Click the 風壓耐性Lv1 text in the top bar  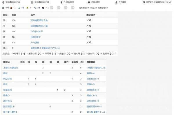(x=103, y=8)
